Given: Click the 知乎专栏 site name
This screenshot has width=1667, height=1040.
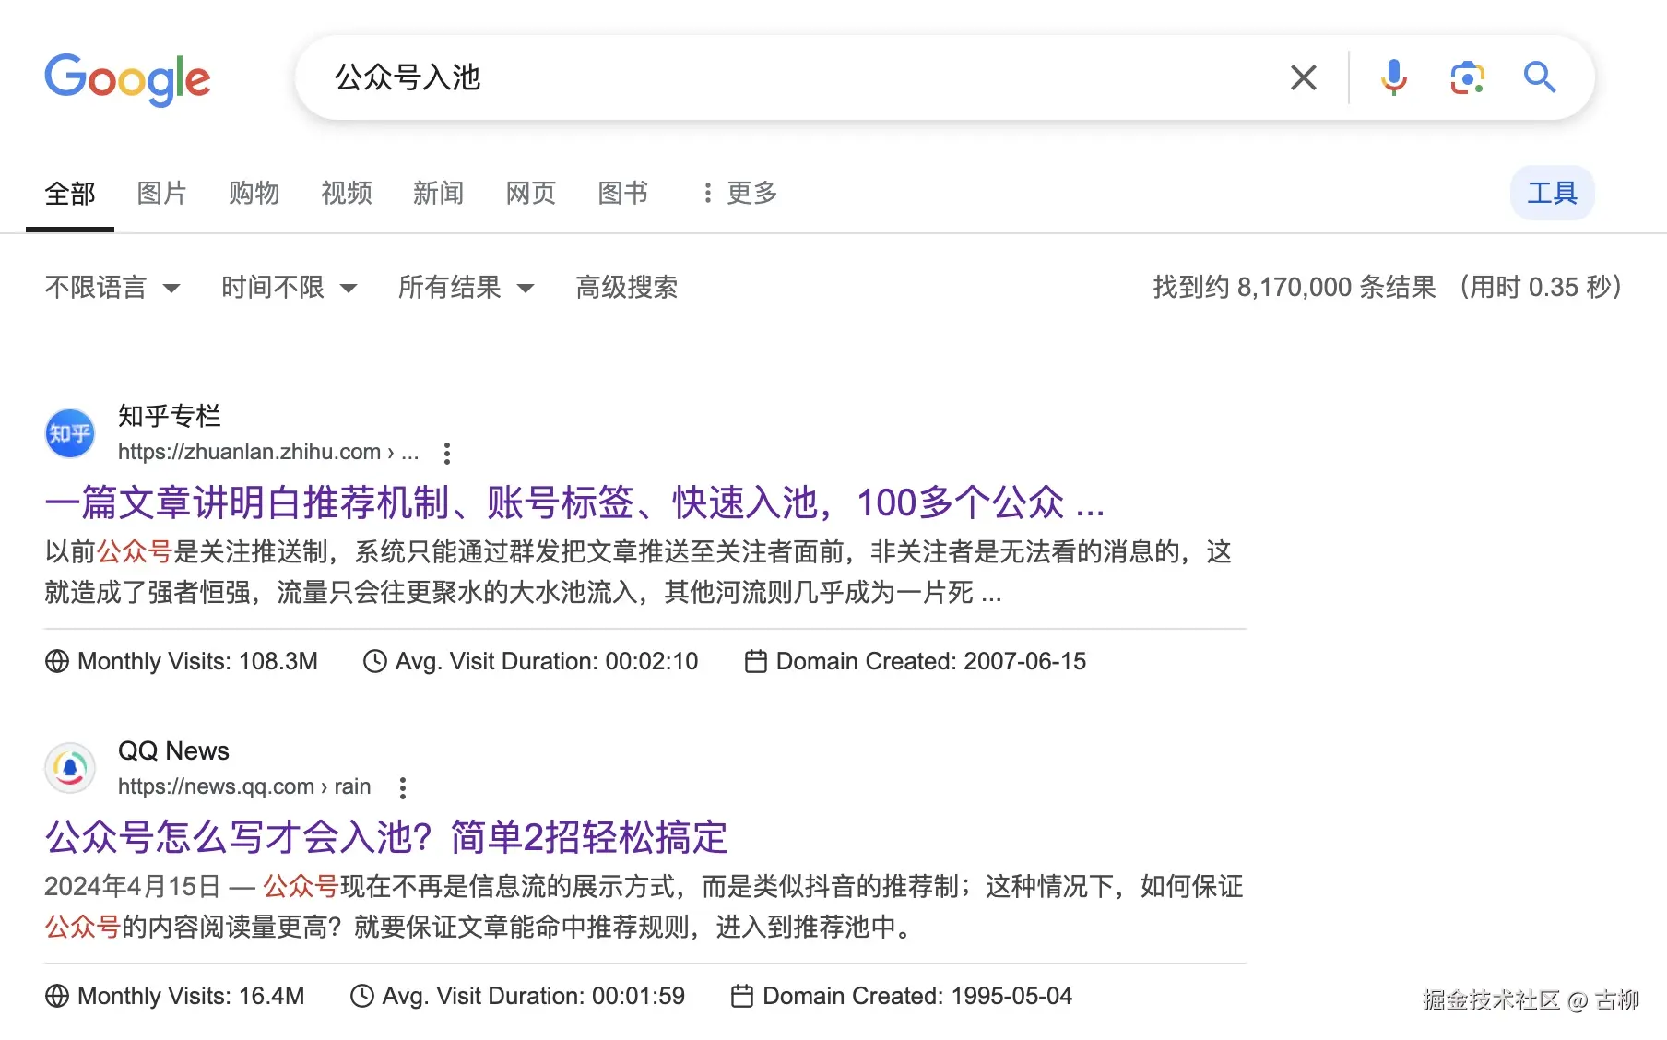Looking at the screenshot, I should click(170, 416).
